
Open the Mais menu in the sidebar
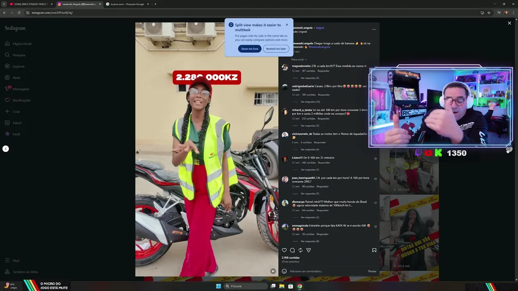coord(12,261)
